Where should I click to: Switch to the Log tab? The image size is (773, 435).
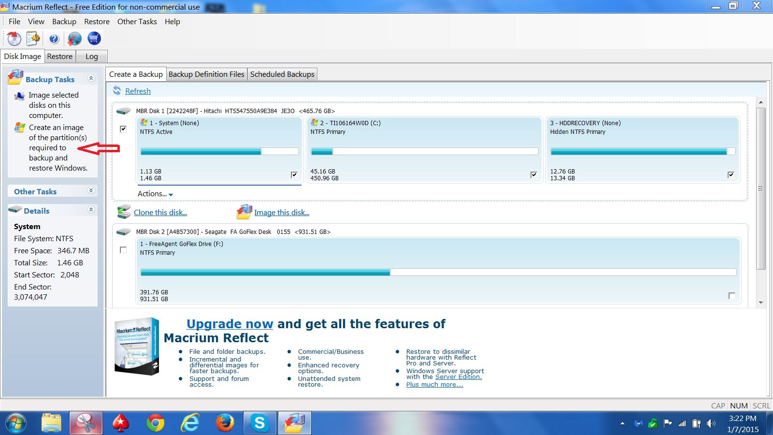coord(92,57)
